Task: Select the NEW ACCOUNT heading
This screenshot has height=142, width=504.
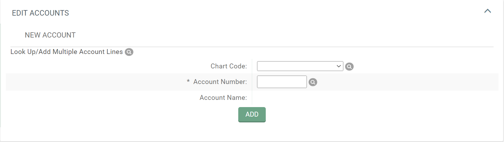Action: [50, 35]
